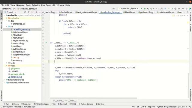Commit changes with the Git checkmark icon
The image size is (192, 108).
pos(169,9)
